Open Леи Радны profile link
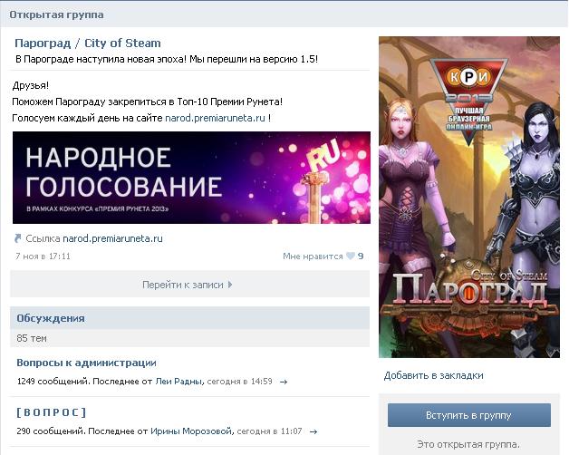 click(x=179, y=382)
